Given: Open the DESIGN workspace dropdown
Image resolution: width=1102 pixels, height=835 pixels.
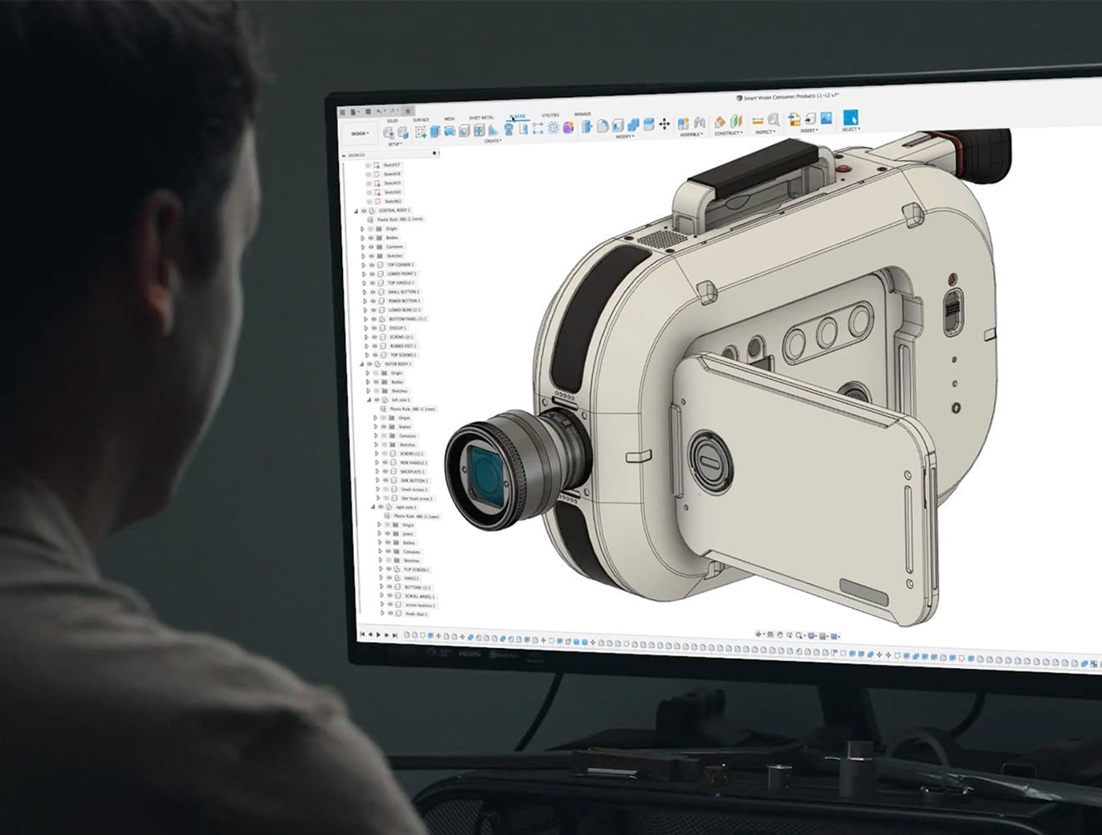Looking at the screenshot, I should 359,133.
